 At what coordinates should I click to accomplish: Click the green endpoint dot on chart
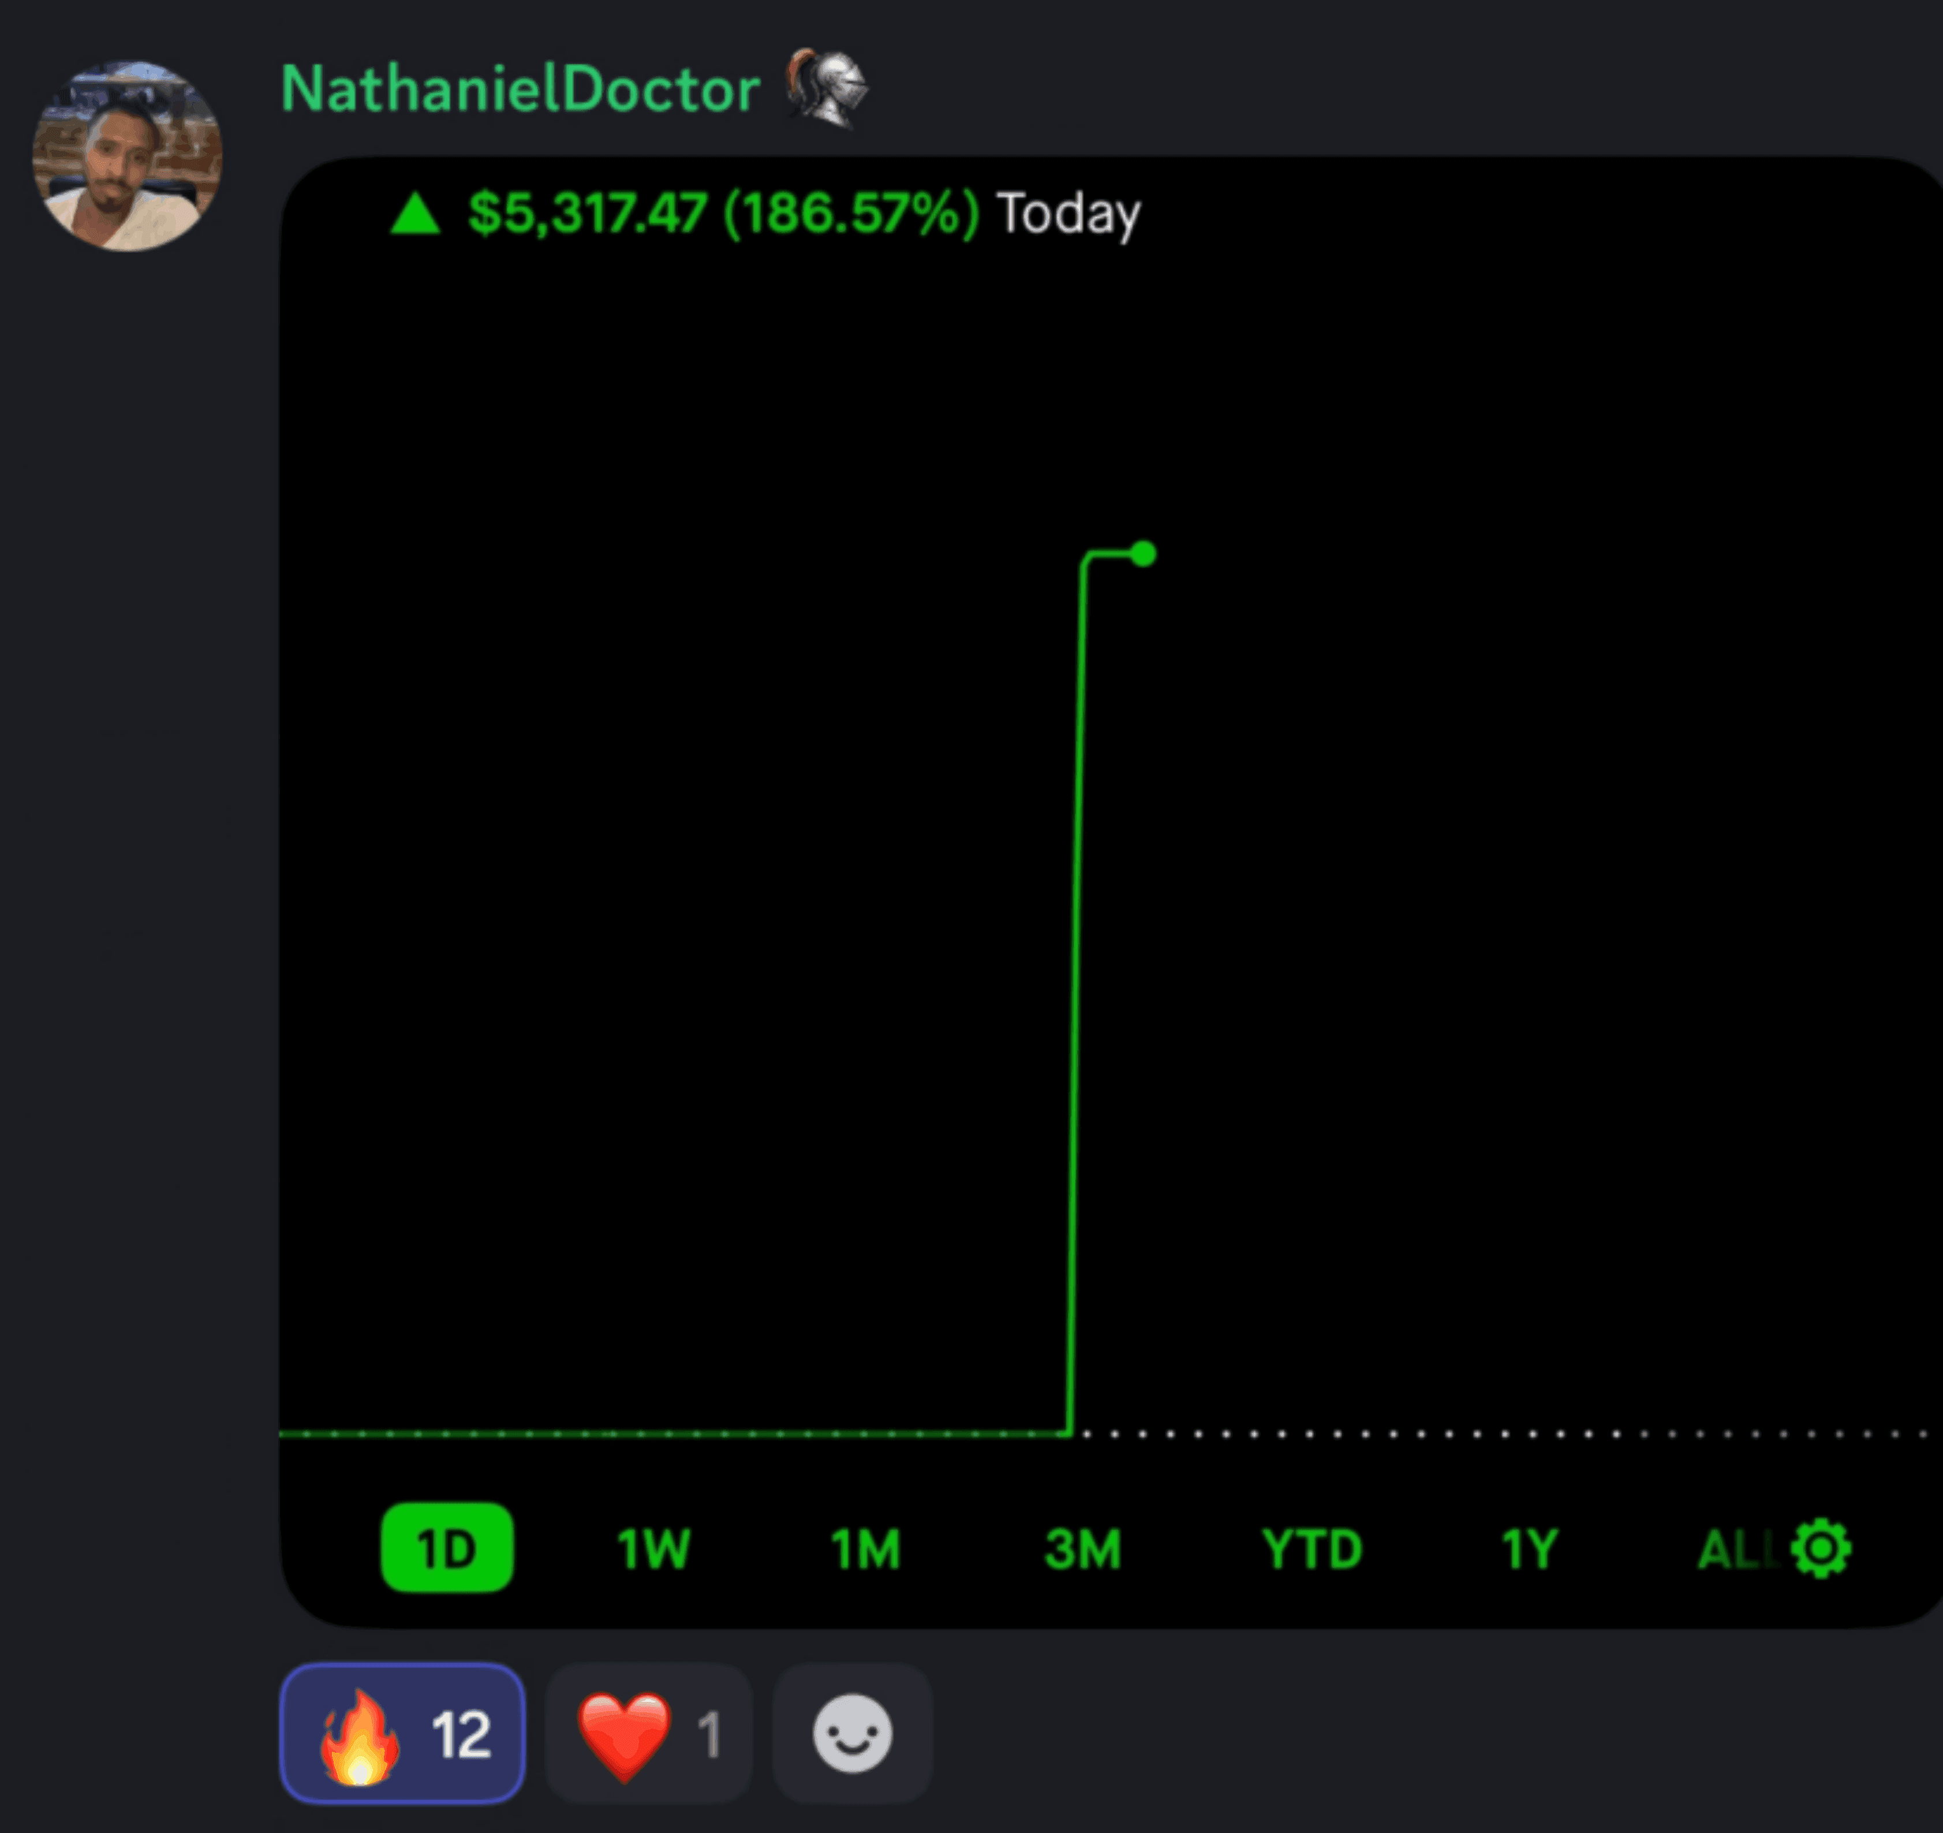click(1142, 554)
